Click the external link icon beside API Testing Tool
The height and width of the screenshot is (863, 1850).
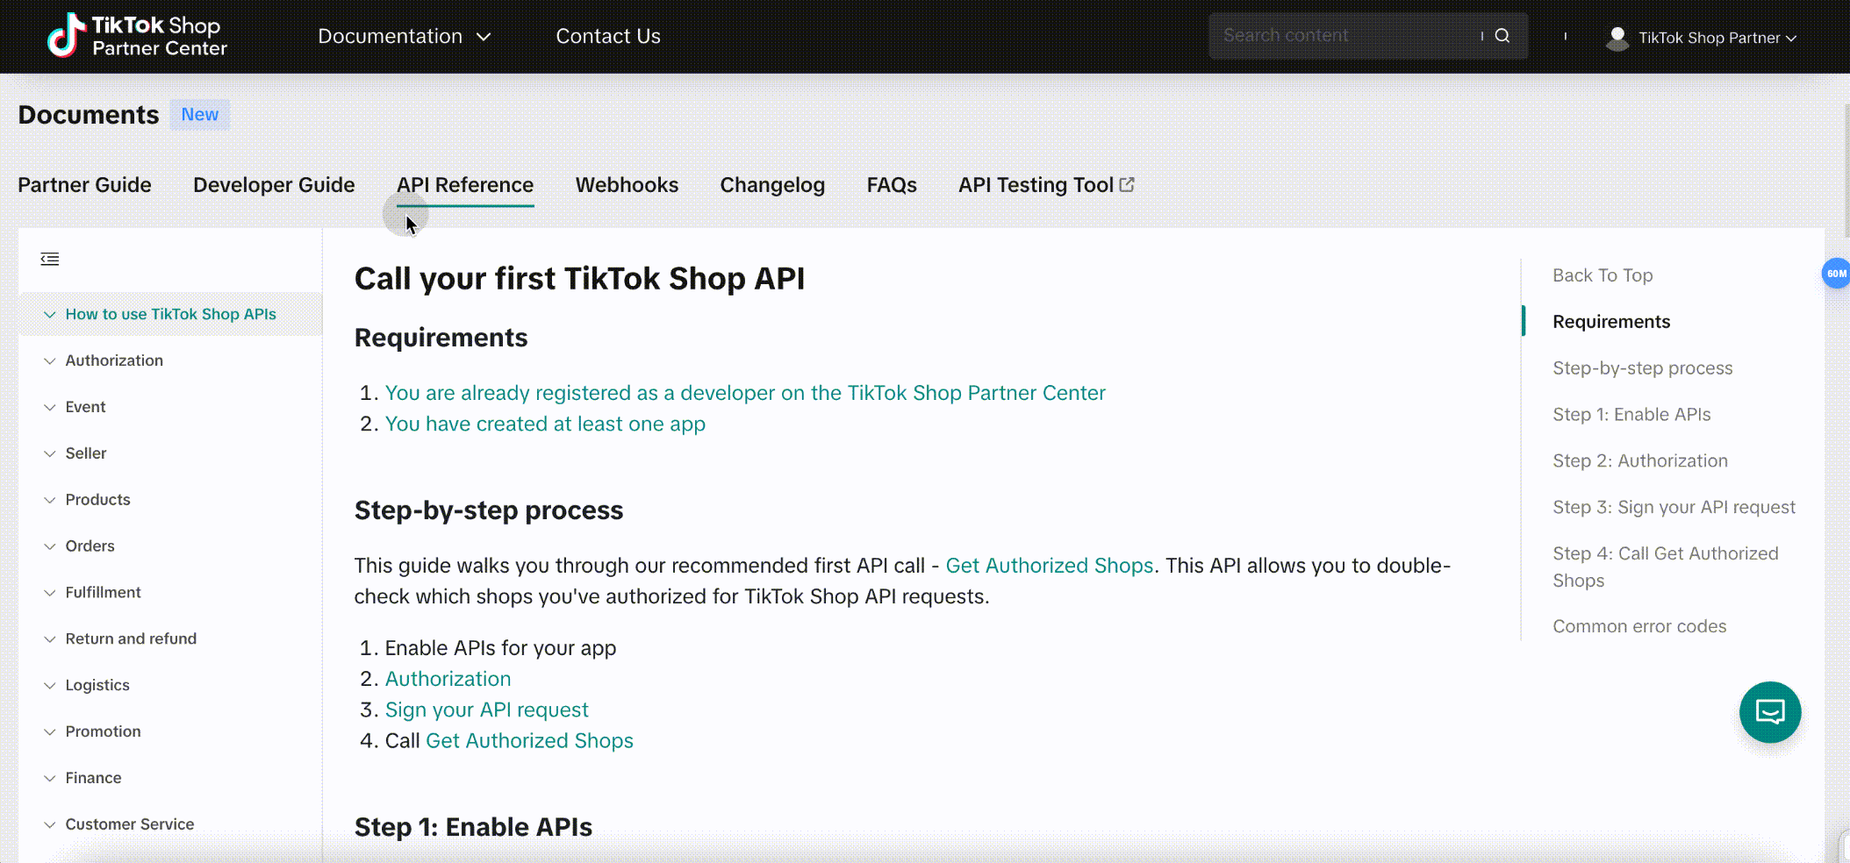click(x=1127, y=185)
